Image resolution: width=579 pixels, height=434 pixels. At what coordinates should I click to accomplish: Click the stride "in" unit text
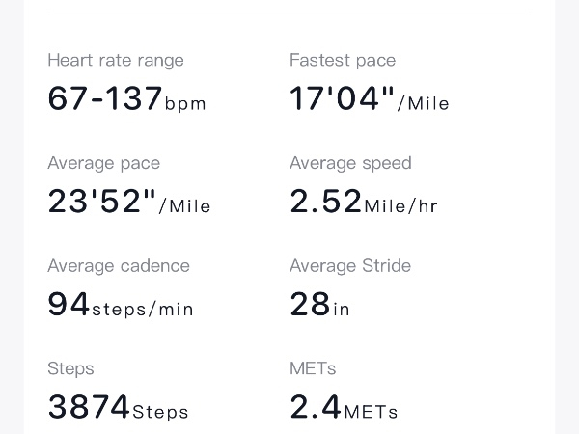click(x=342, y=309)
